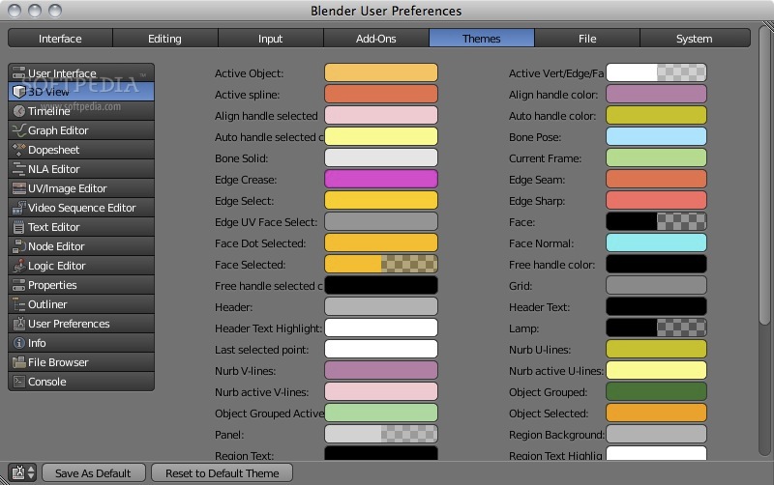Screen dimensions: 774x485
Task: Change the Edge Sharp color swatch
Action: click(x=656, y=201)
